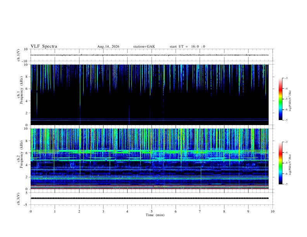This screenshot has width=307, height=237.
Task: Click the ch.2 spectrogram panel
Action: pyautogui.click(x=150, y=159)
